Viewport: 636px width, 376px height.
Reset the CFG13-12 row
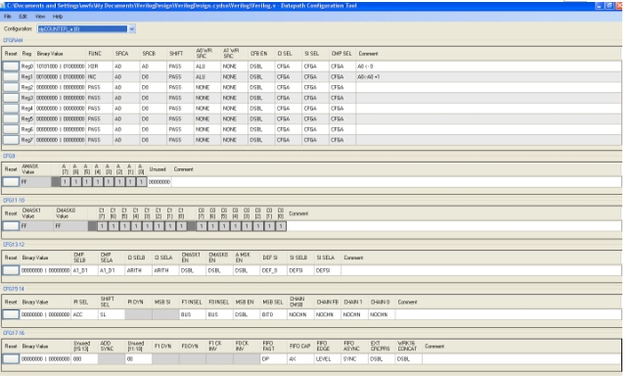coord(11,270)
